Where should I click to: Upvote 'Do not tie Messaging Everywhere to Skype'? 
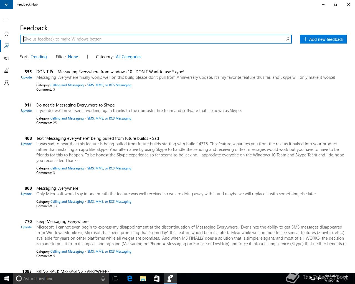[x=26, y=111]
